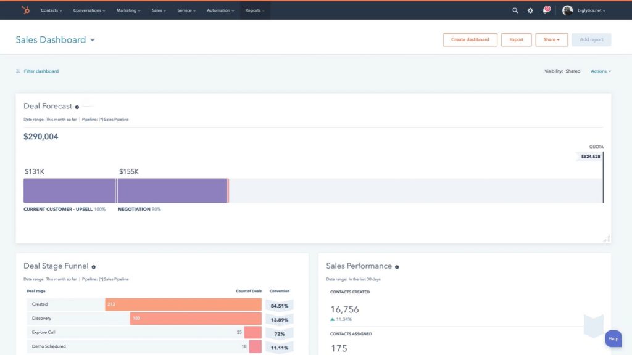Viewport: 632px width, 355px height.
Task: Open the biglytics.net account dropdown
Action: point(589,10)
